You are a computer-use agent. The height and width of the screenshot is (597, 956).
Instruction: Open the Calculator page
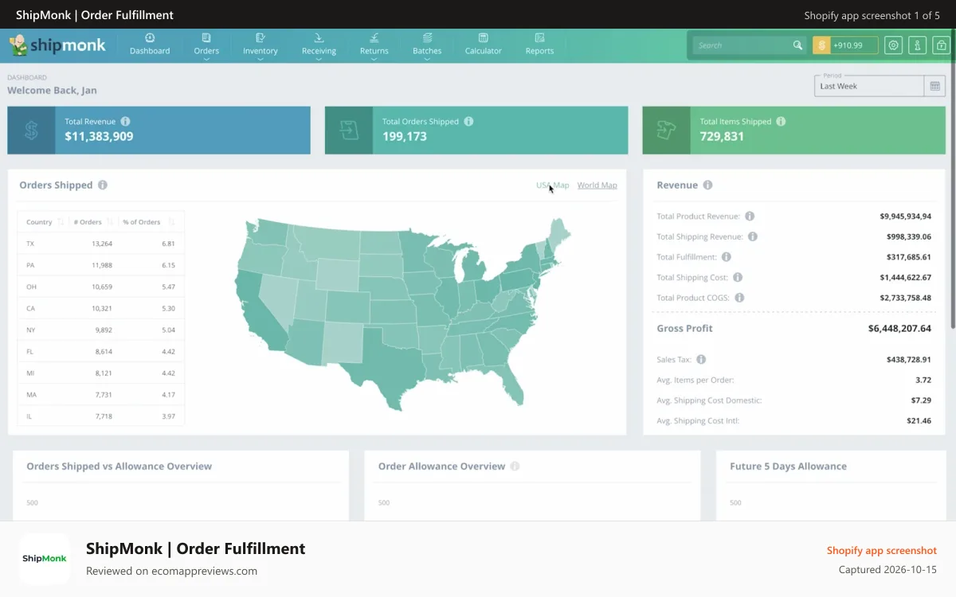[x=484, y=45]
